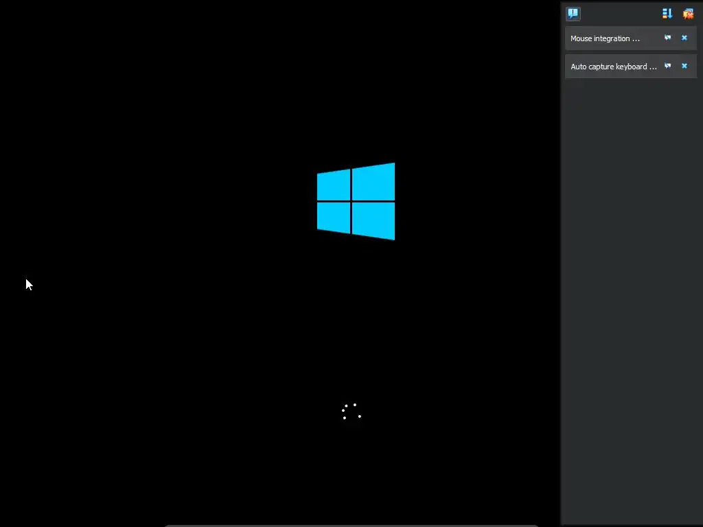
Task: Expand the 'Auto capture keyboard ...' message text
Action: (x=613, y=67)
